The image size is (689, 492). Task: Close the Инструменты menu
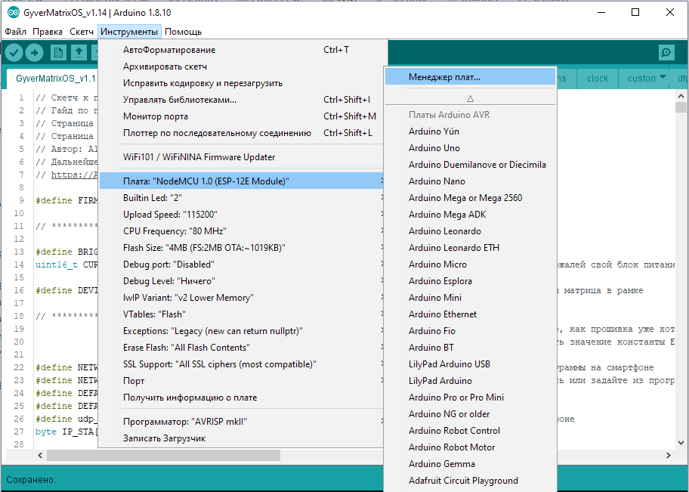[x=129, y=32]
